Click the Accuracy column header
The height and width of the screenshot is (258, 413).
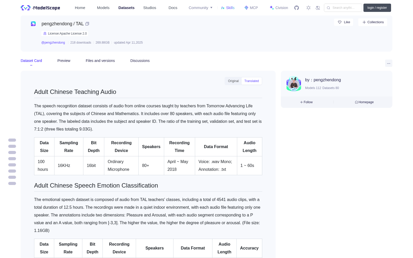249,248
